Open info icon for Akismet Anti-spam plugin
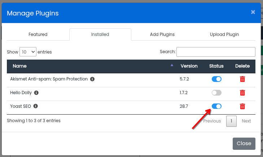The height and width of the screenshot is (157, 263). point(92,79)
